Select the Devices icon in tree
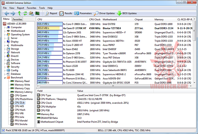198x134 pixels. click(8, 60)
